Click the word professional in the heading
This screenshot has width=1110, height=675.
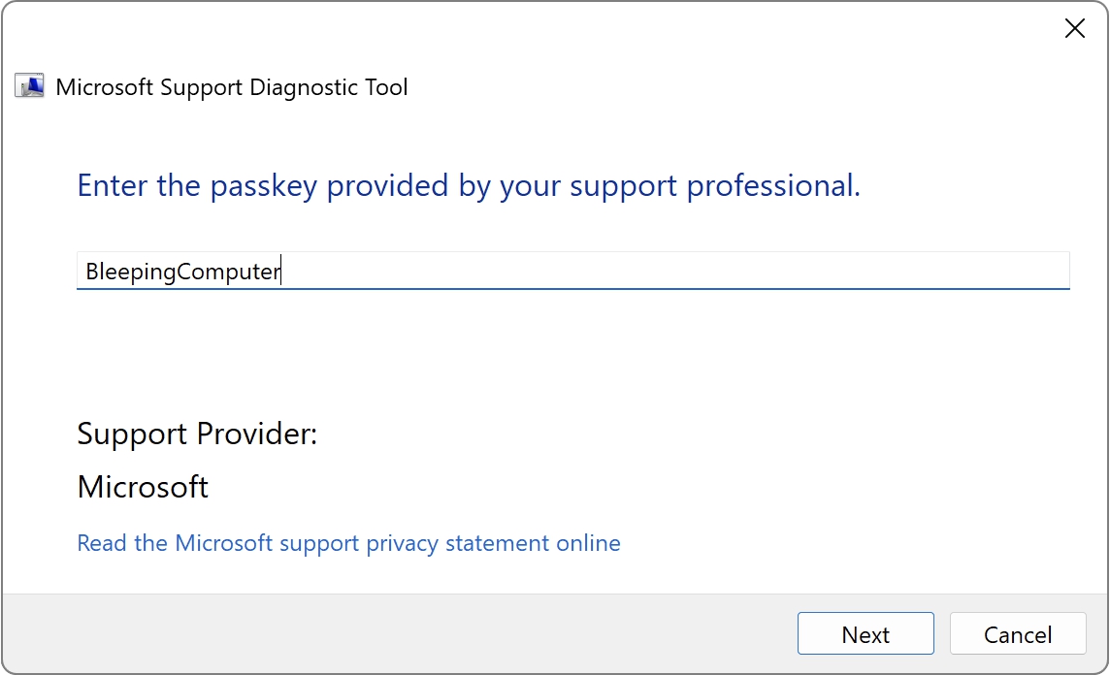773,186
